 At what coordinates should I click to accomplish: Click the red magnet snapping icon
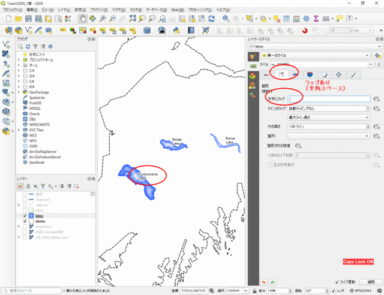click(x=304, y=31)
